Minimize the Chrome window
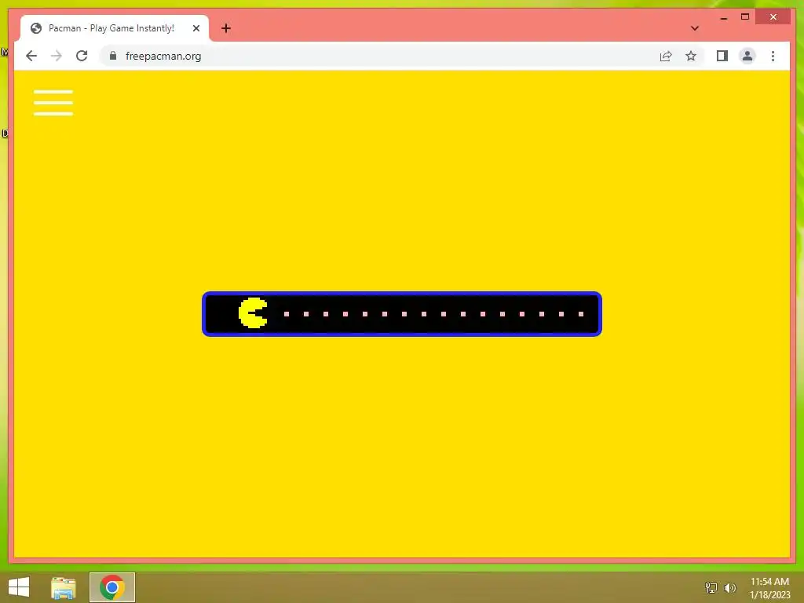The image size is (804, 603). [723, 17]
